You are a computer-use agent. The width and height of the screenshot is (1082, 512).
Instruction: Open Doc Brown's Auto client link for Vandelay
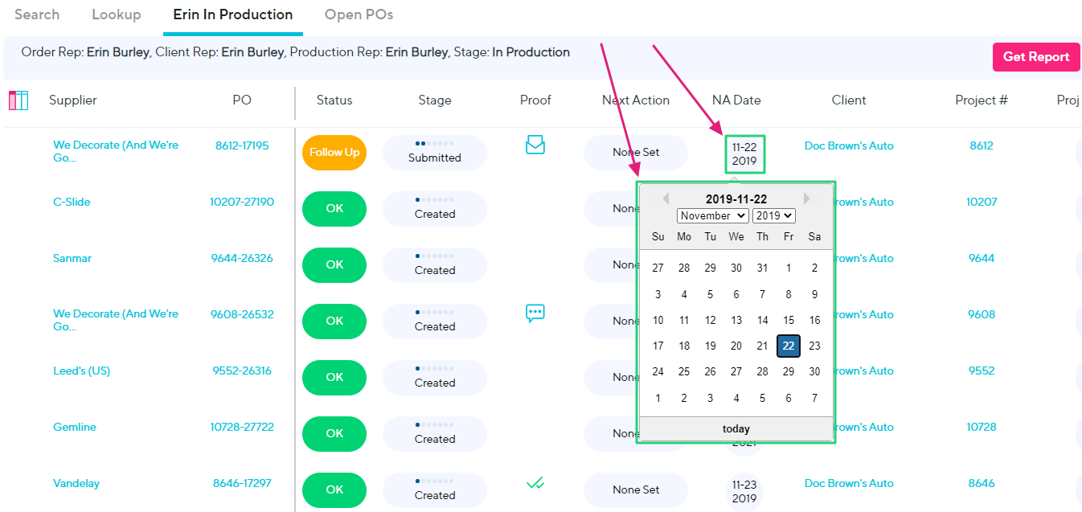[x=849, y=483]
